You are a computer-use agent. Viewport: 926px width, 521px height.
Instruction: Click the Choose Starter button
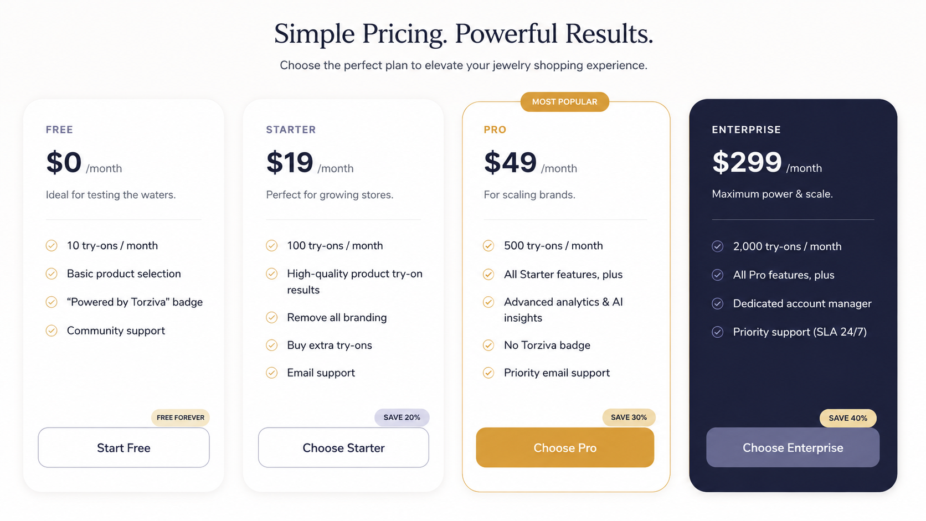pos(343,447)
